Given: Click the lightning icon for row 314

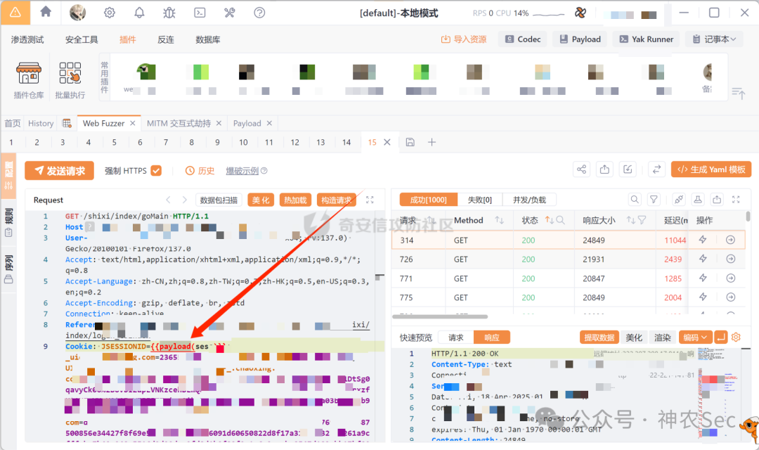Looking at the screenshot, I should click(703, 239).
